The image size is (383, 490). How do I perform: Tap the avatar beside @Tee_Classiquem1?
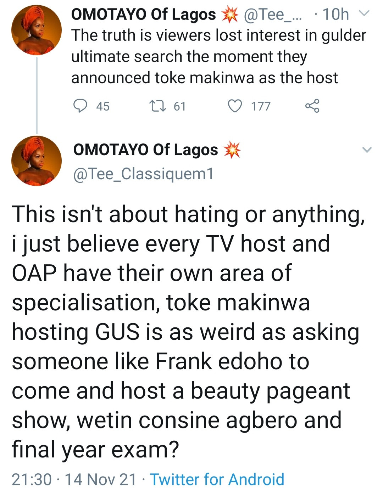click(37, 160)
